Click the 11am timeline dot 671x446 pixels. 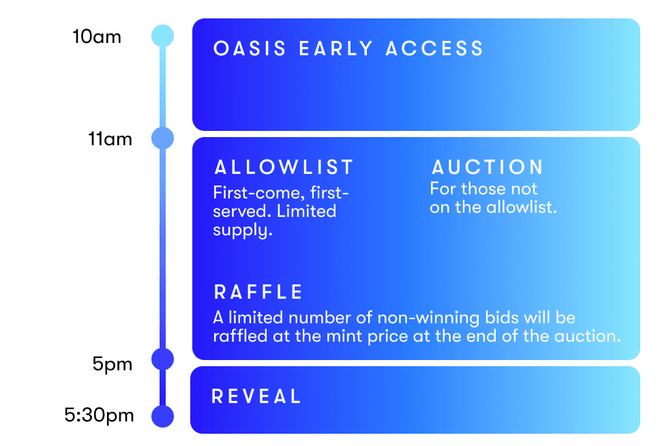click(162, 138)
